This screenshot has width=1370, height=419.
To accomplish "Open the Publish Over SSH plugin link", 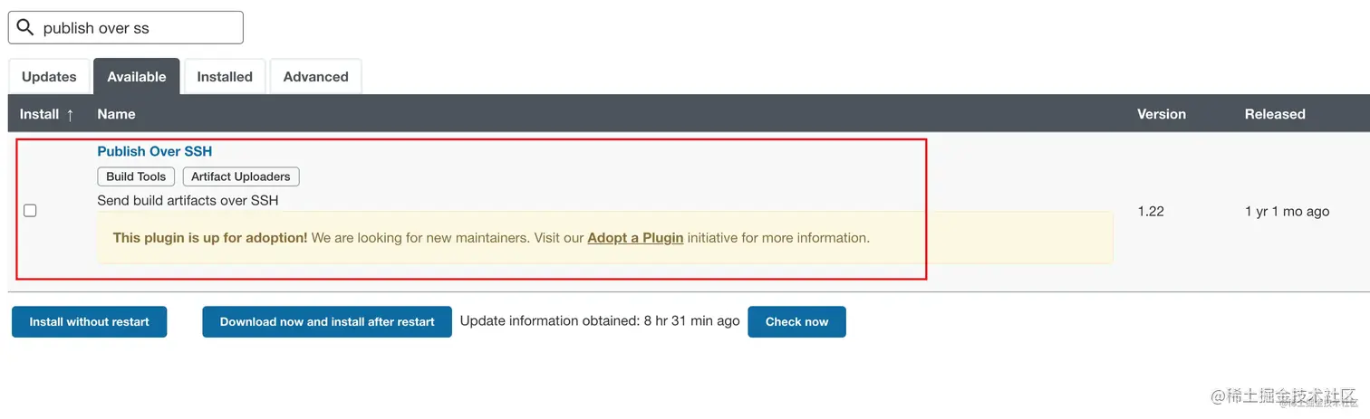I will click(x=155, y=151).
